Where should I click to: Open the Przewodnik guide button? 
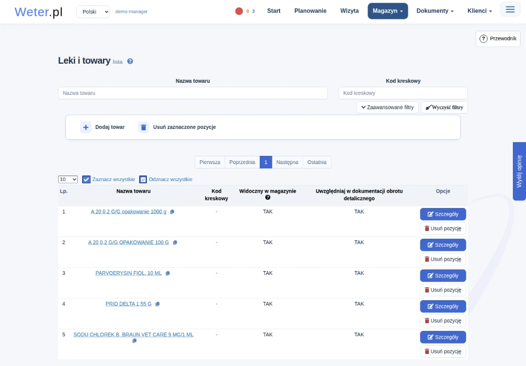(x=498, y=38)
